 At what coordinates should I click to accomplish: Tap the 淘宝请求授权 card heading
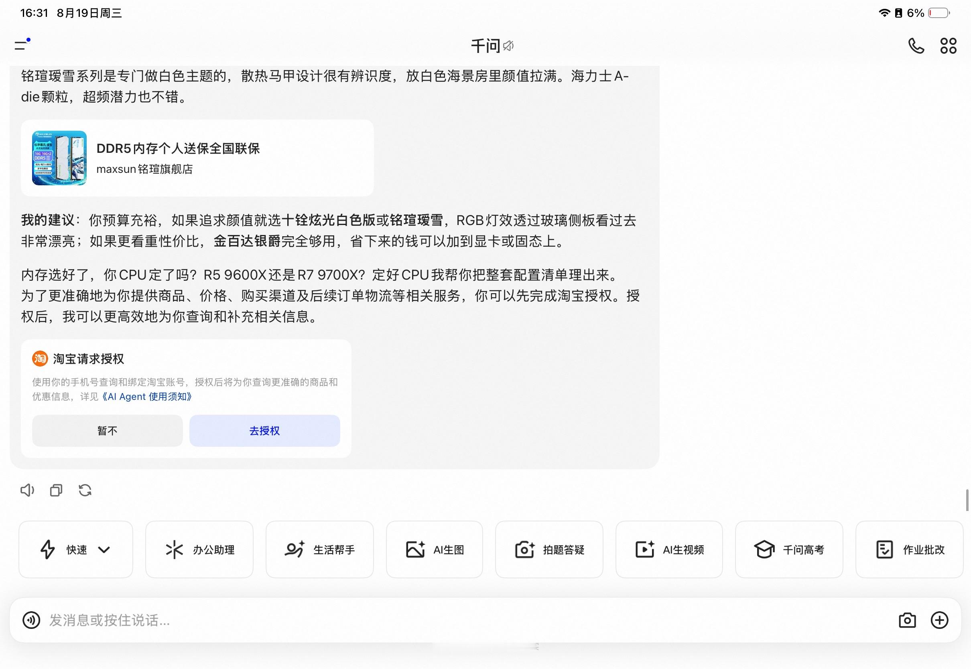pyautogui.click(x=88, y=359)
